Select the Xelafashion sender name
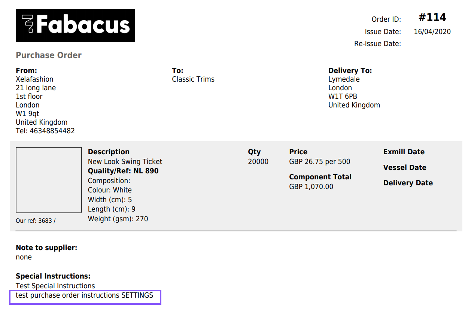Image resolution: width=471 pixels, height=319 pixels. pyautogui.click(x=34, y=79)
